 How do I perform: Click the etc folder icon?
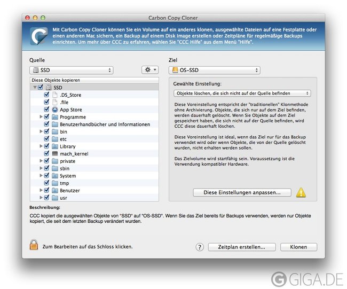pyautogui.click(x=55, y=139)
